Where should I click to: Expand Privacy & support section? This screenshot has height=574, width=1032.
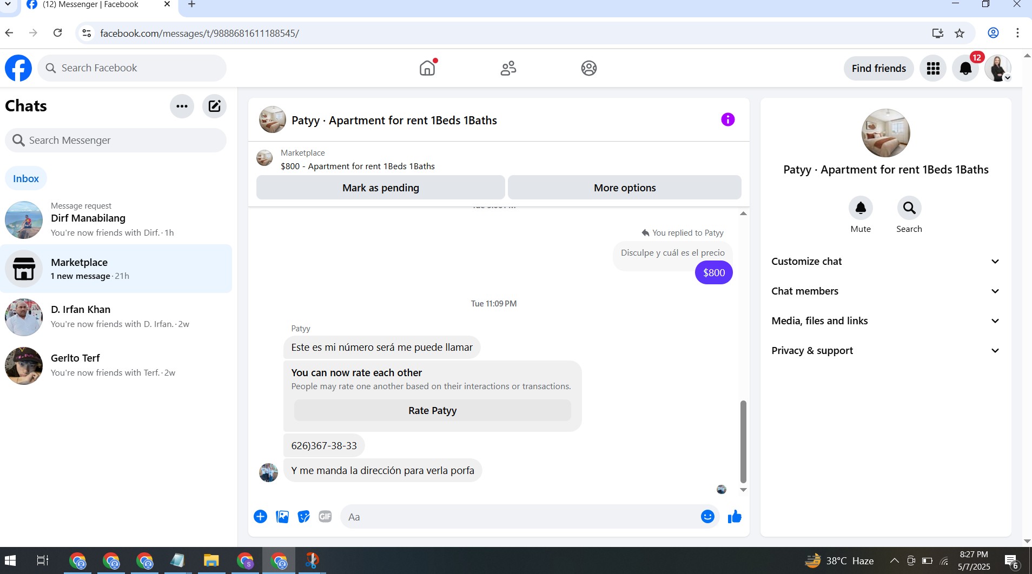(885, 351)
